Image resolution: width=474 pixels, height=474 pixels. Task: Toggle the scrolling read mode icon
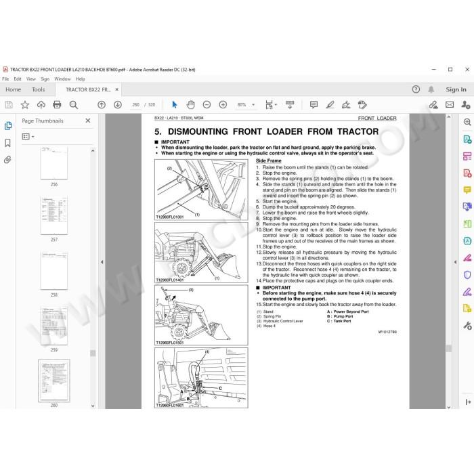click(x=290, y=104)
